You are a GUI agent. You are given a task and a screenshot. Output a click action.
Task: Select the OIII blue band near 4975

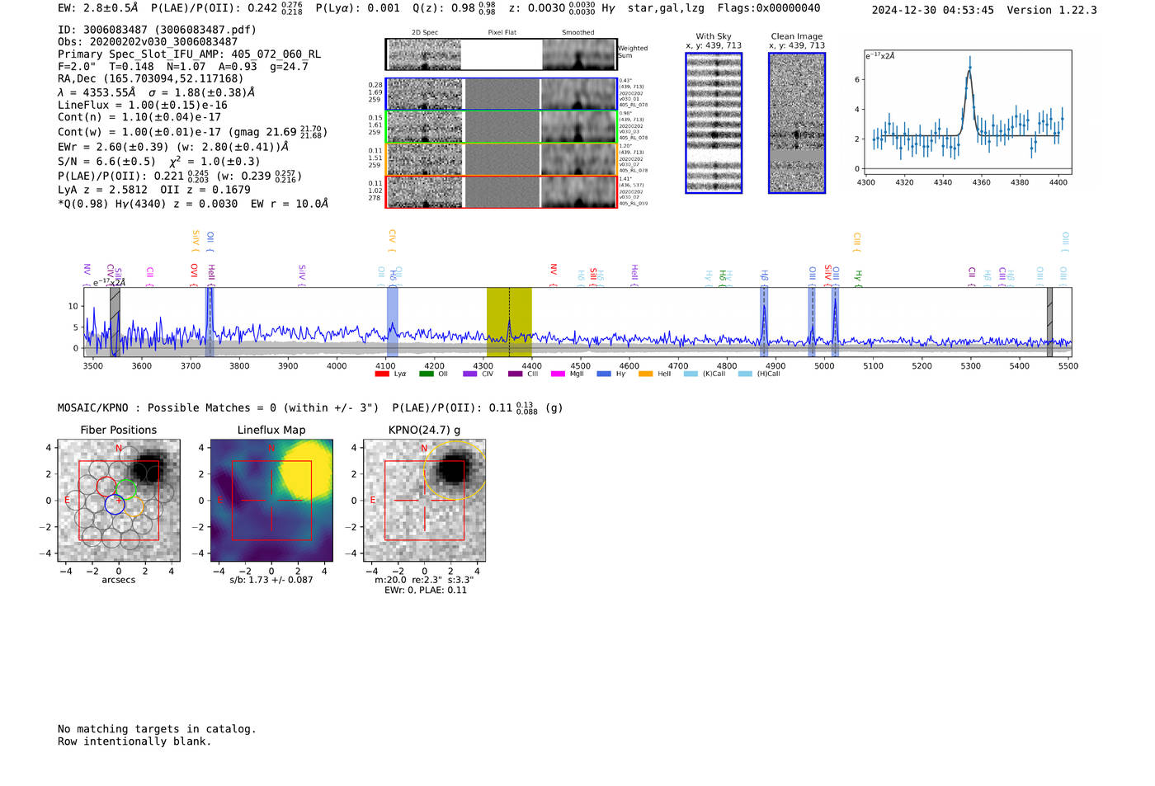pyautogui.click(x=812, y=322)
